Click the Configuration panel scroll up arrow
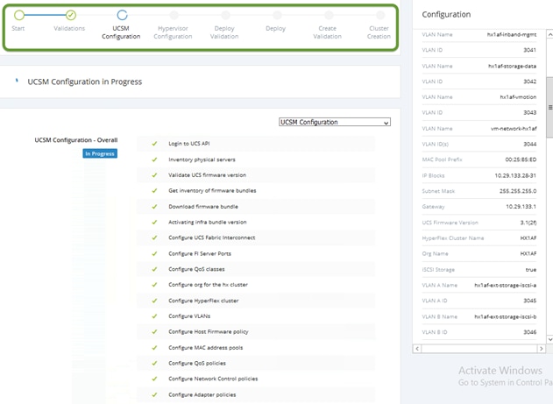 [549, 34]
